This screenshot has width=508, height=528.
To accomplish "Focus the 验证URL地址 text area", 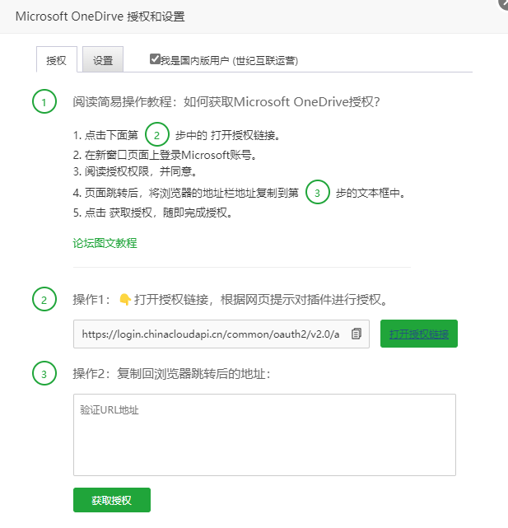I will (264, 435).
